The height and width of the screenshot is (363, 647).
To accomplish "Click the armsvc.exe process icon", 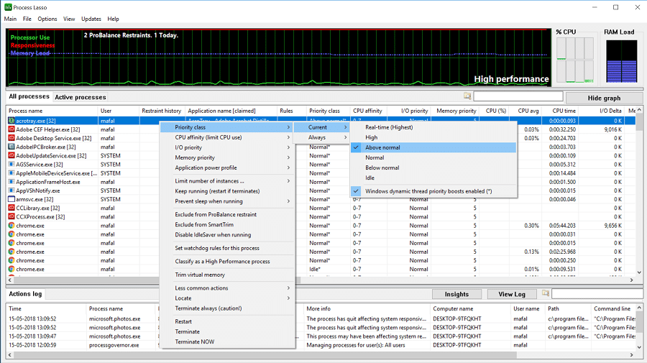I will (x=12, y=199).
